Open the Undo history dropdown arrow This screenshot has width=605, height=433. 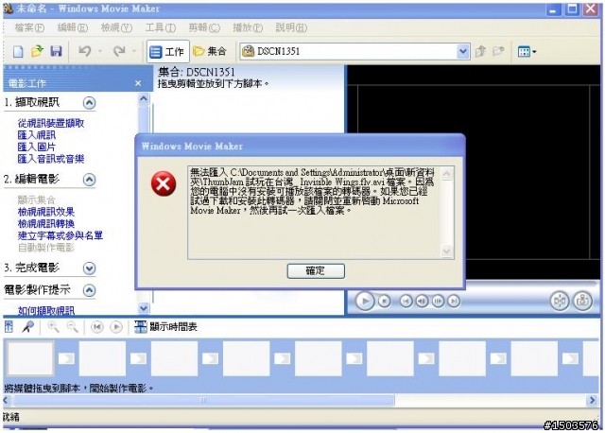click(100, 51)
